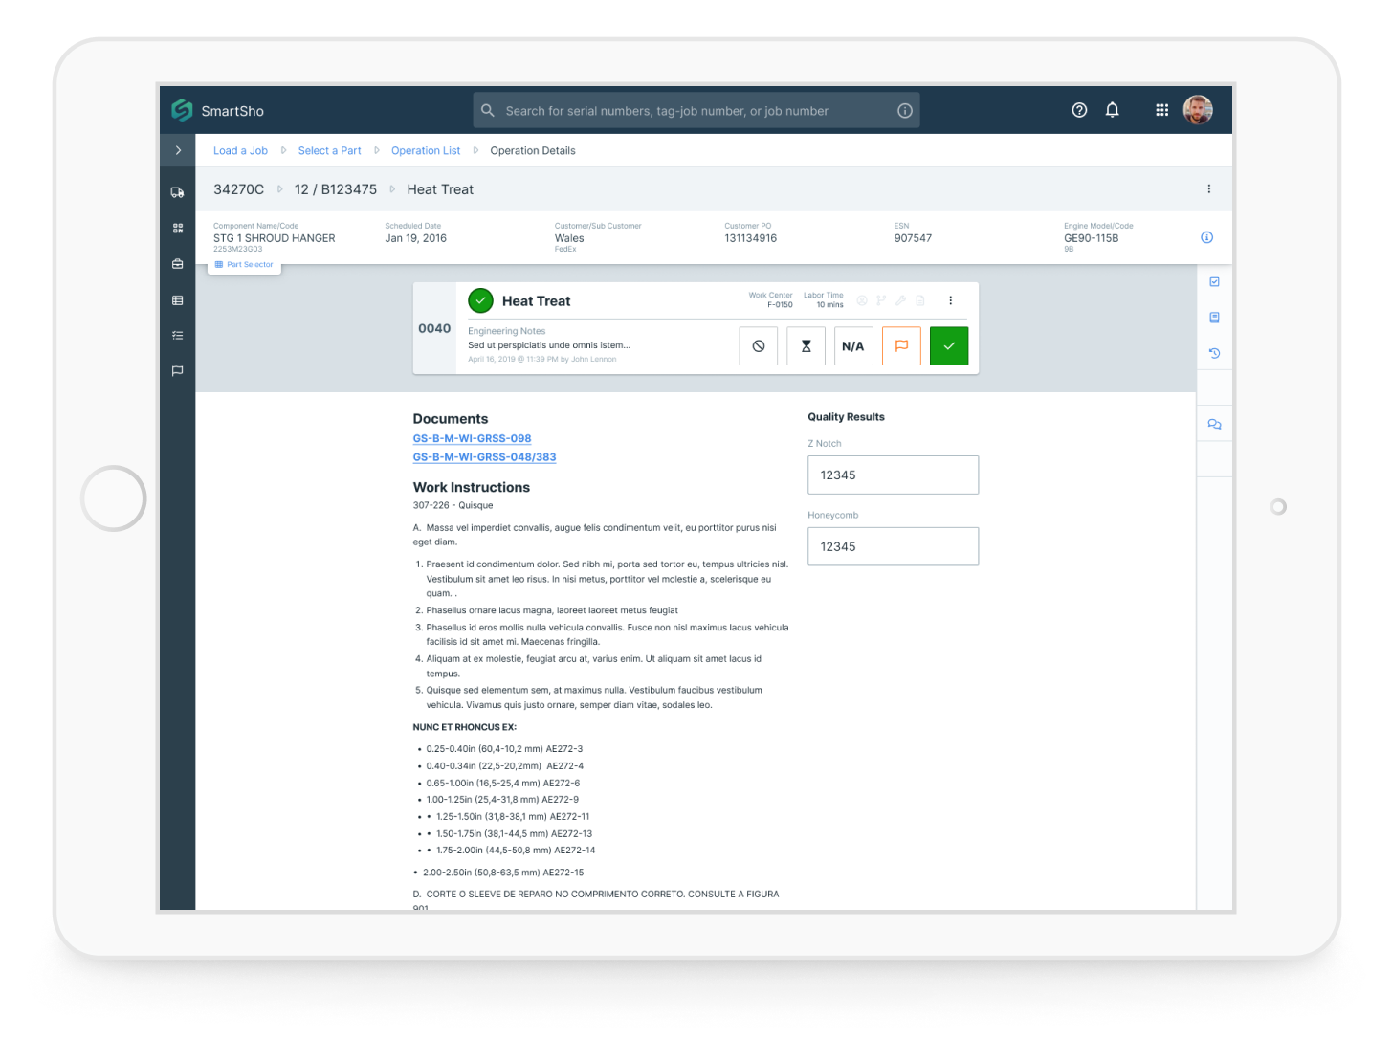Navigate to Load a Job breadcrumb
This screenshot has height=1039, width=1392.
[x=240, y=151]
